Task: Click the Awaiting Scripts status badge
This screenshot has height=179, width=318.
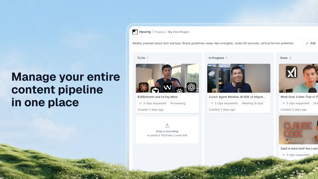Action: click(253, 103)
